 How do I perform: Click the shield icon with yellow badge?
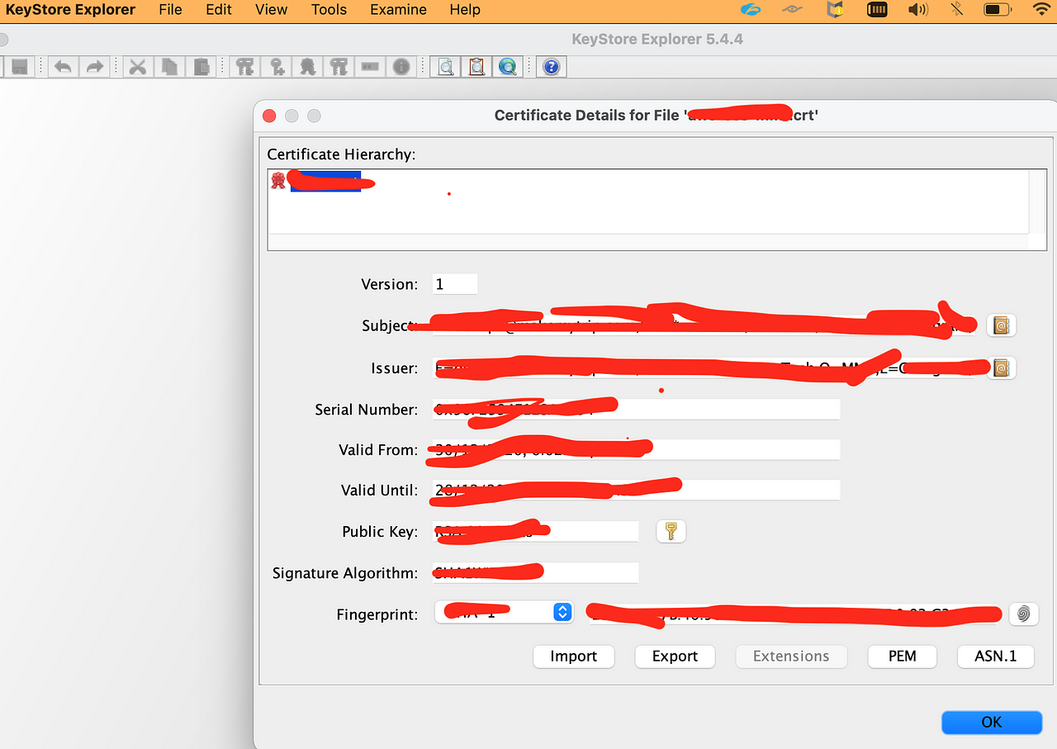click(x=835, y=10)
